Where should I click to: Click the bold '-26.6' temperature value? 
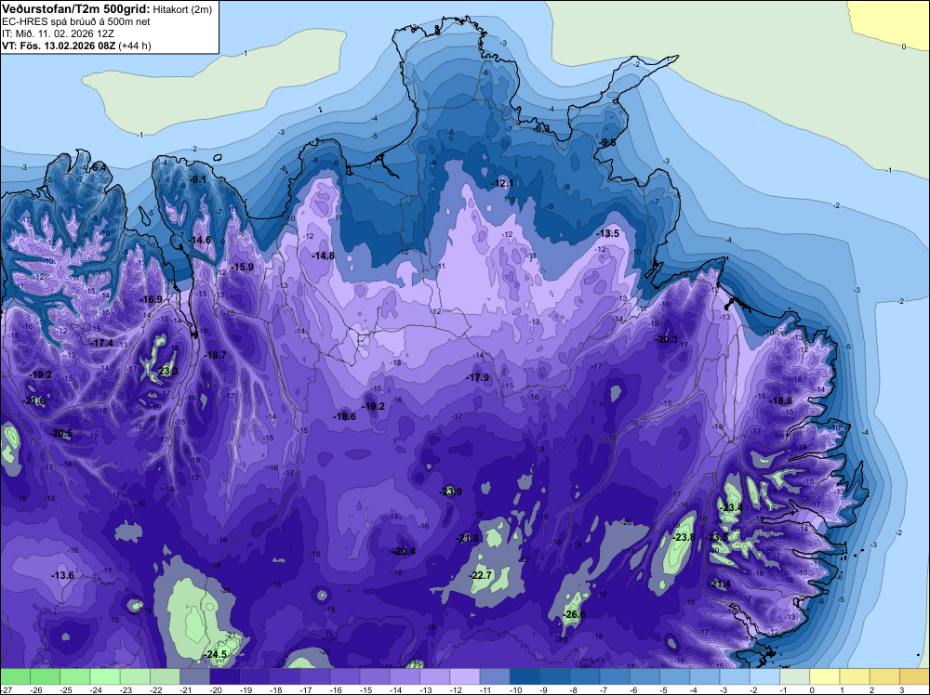(575, 614)
